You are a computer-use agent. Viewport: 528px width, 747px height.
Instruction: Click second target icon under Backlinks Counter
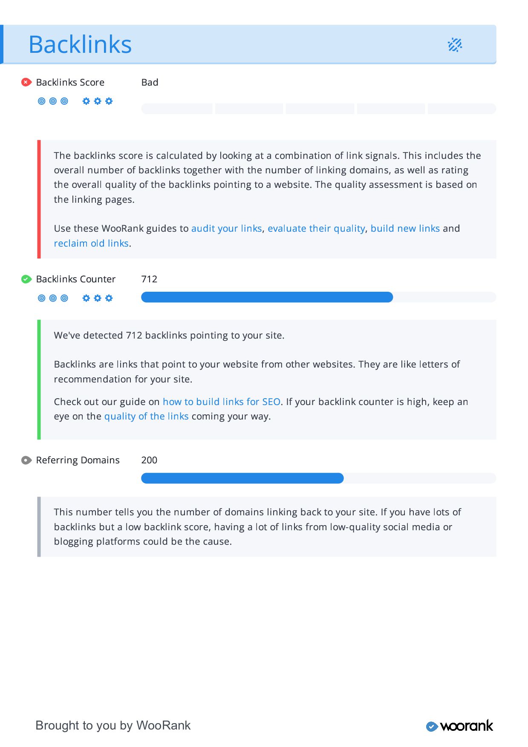(x=53, y=298)
